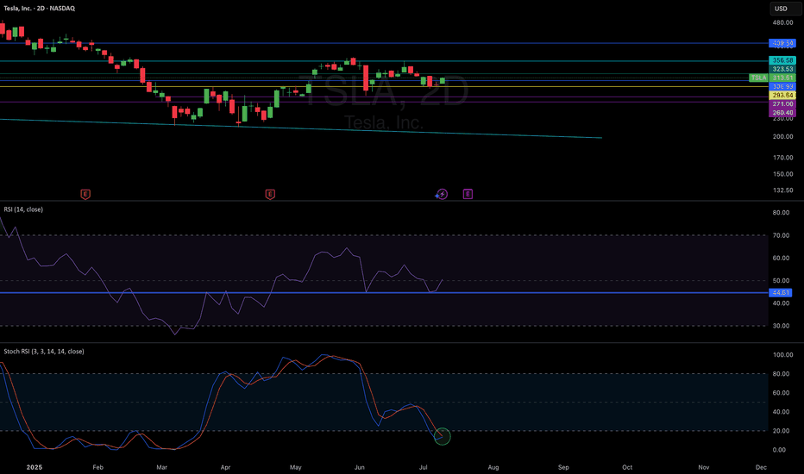Click the Jun label on time axis
This screenshot has height=474, width=804.
coord(360,467)
